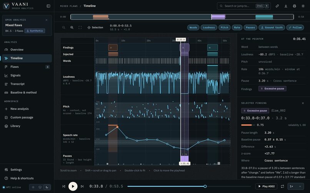Toggle the Pauses track chip
Viewport: 310px width, 193px height.
(250, 28)
